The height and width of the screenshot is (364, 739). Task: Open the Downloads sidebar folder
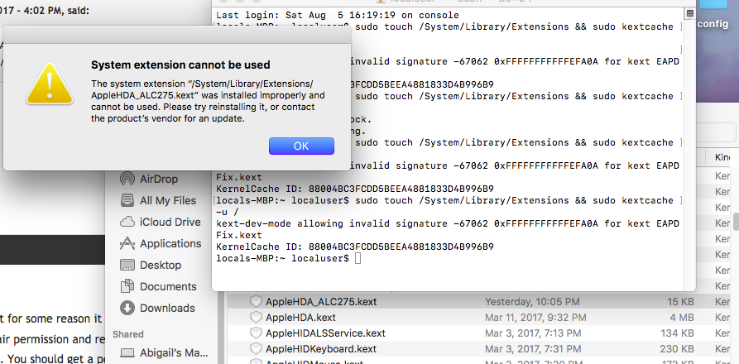coord(167,308)
